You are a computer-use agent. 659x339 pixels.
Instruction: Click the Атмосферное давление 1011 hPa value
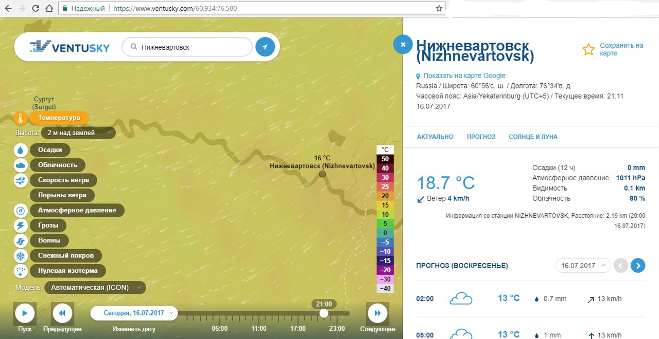coord(631,178)
